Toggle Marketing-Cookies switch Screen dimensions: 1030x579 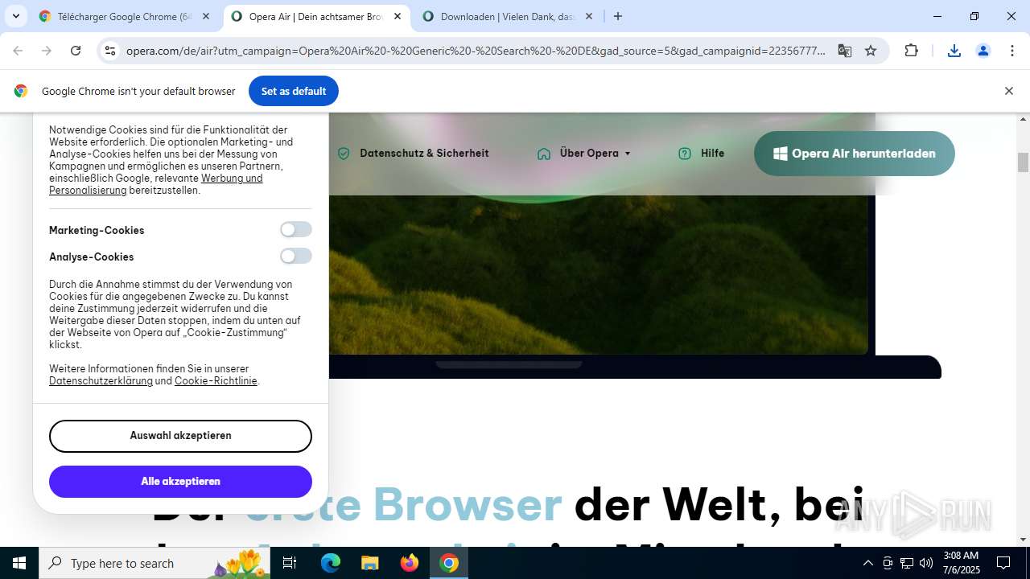(x=296, y=230)
